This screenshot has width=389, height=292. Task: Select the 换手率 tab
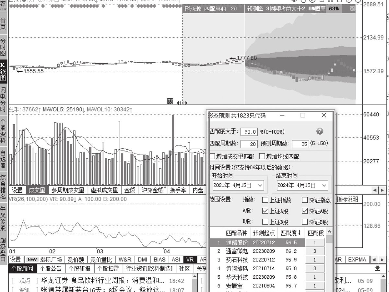[x=178, y=190]
